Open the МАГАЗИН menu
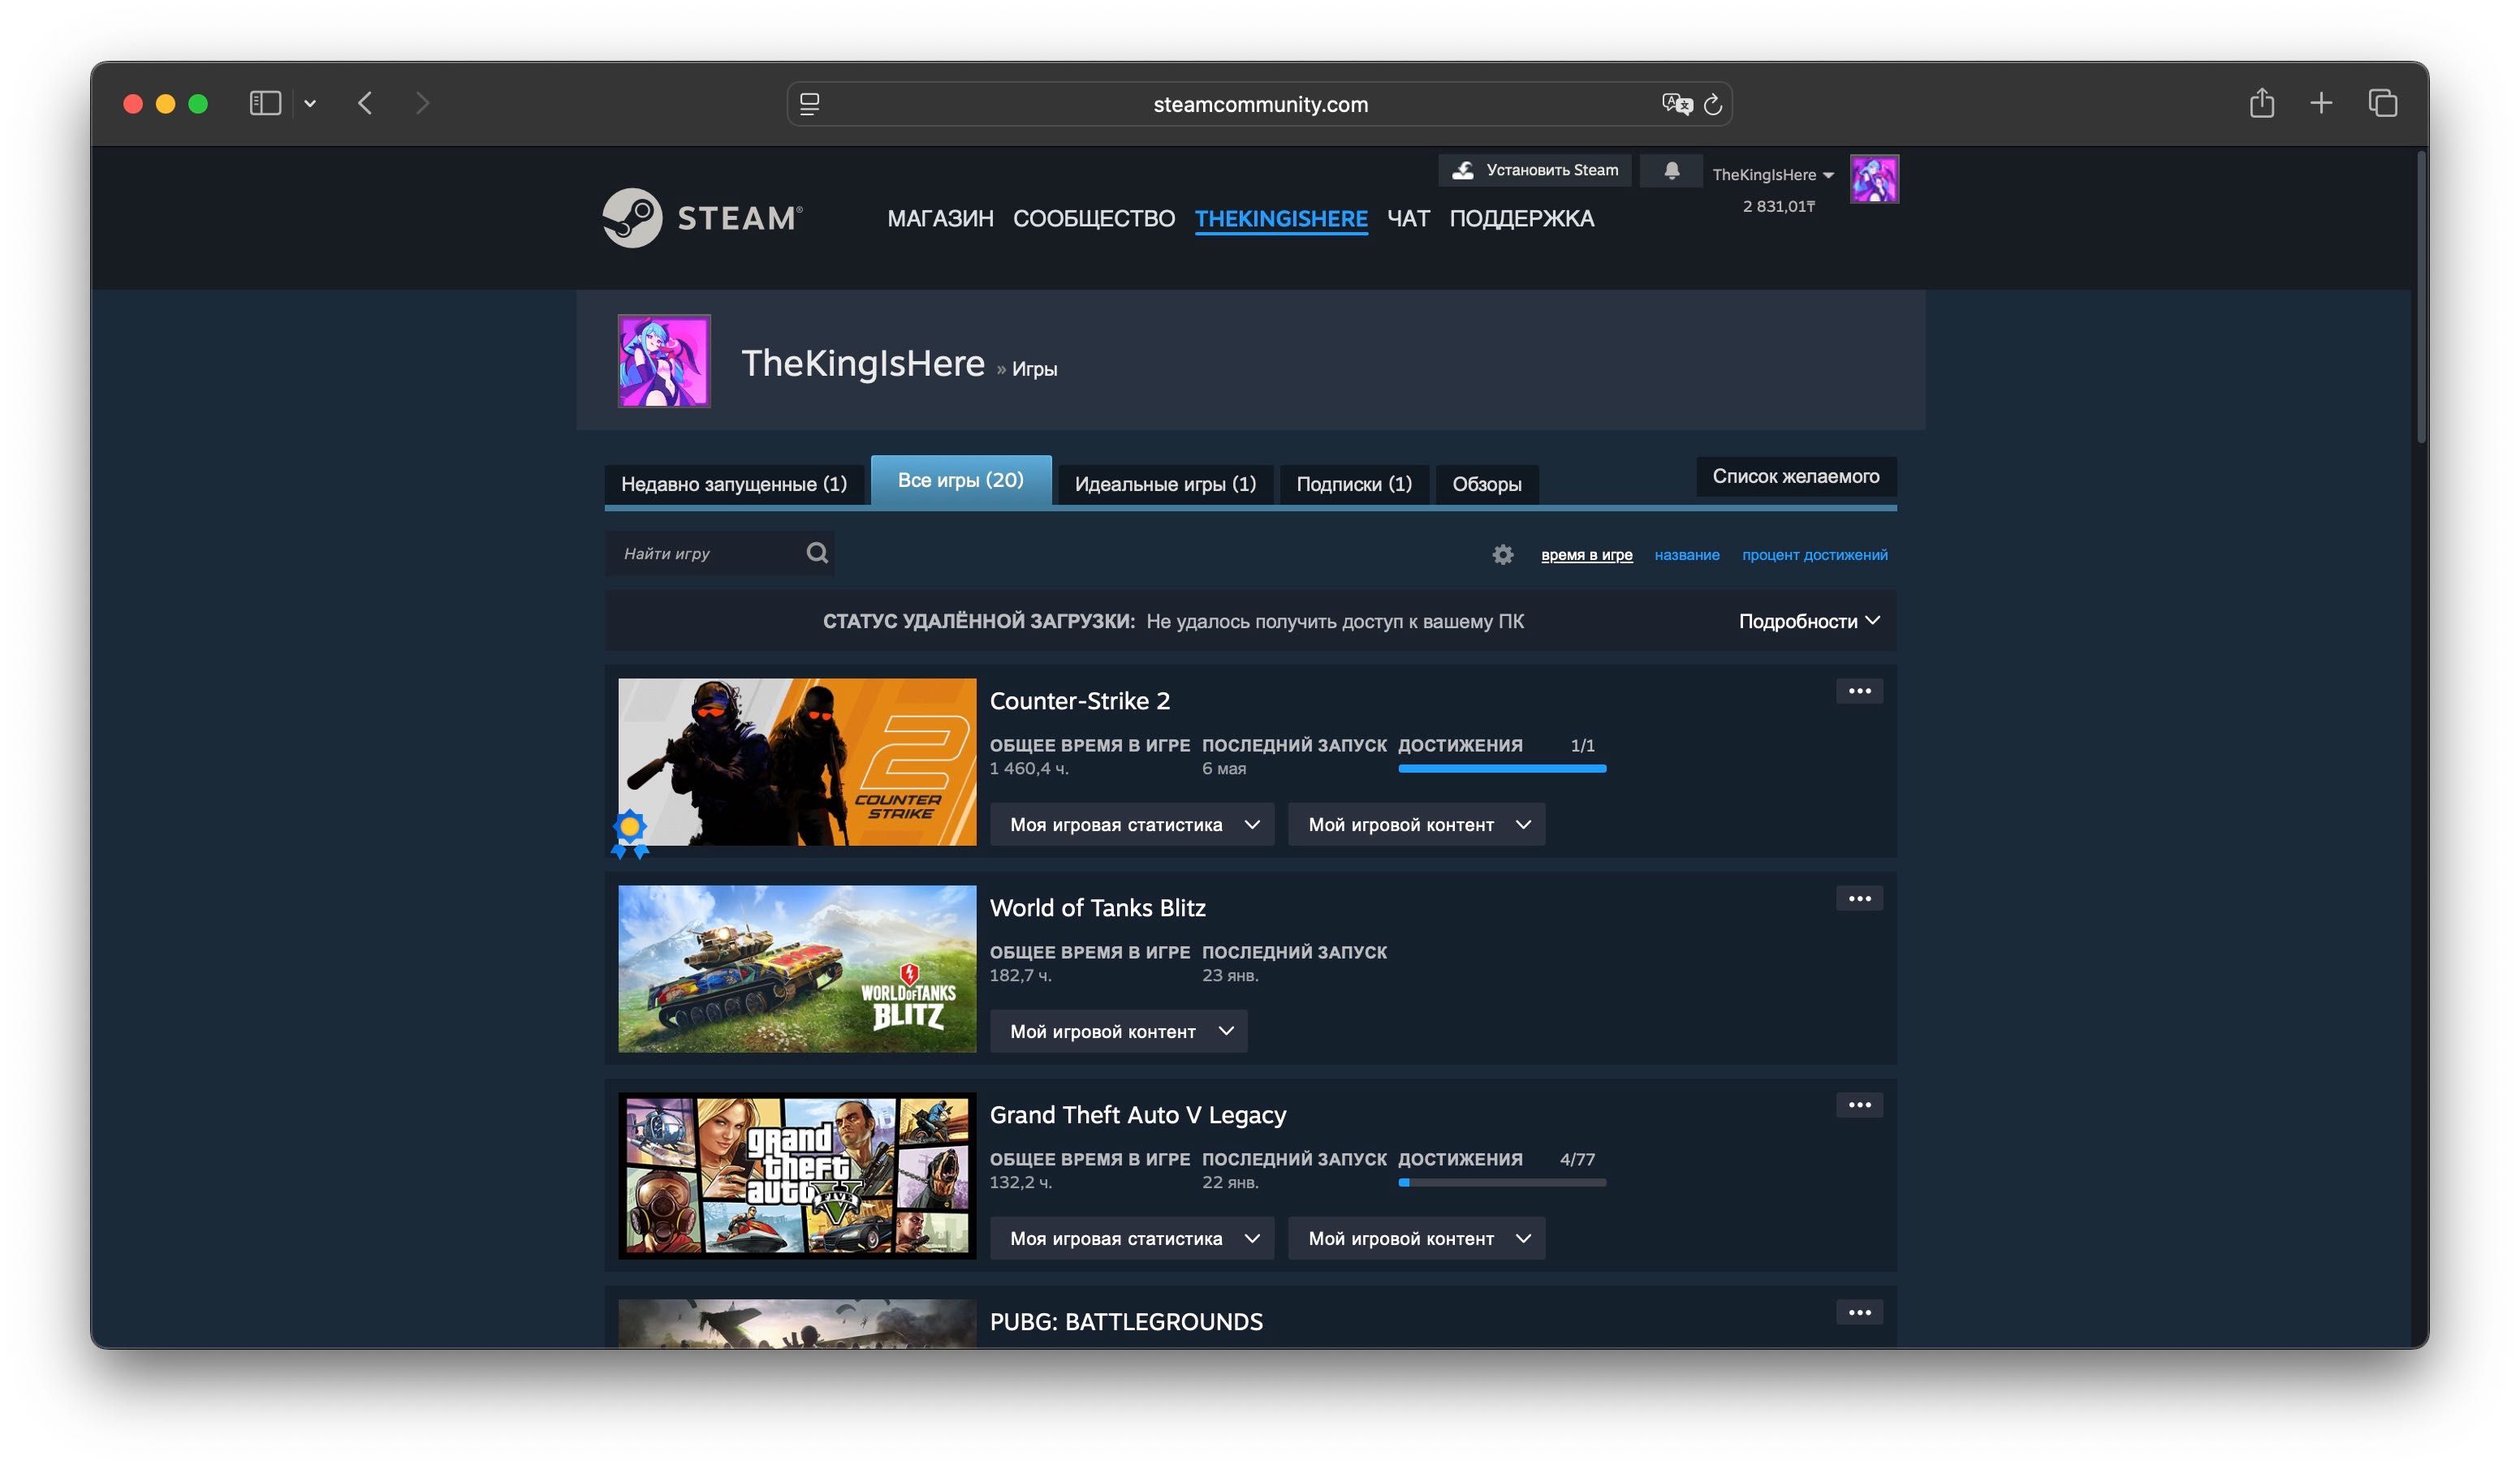The height and width of the screenshot is (1469, 2520). 940,218
